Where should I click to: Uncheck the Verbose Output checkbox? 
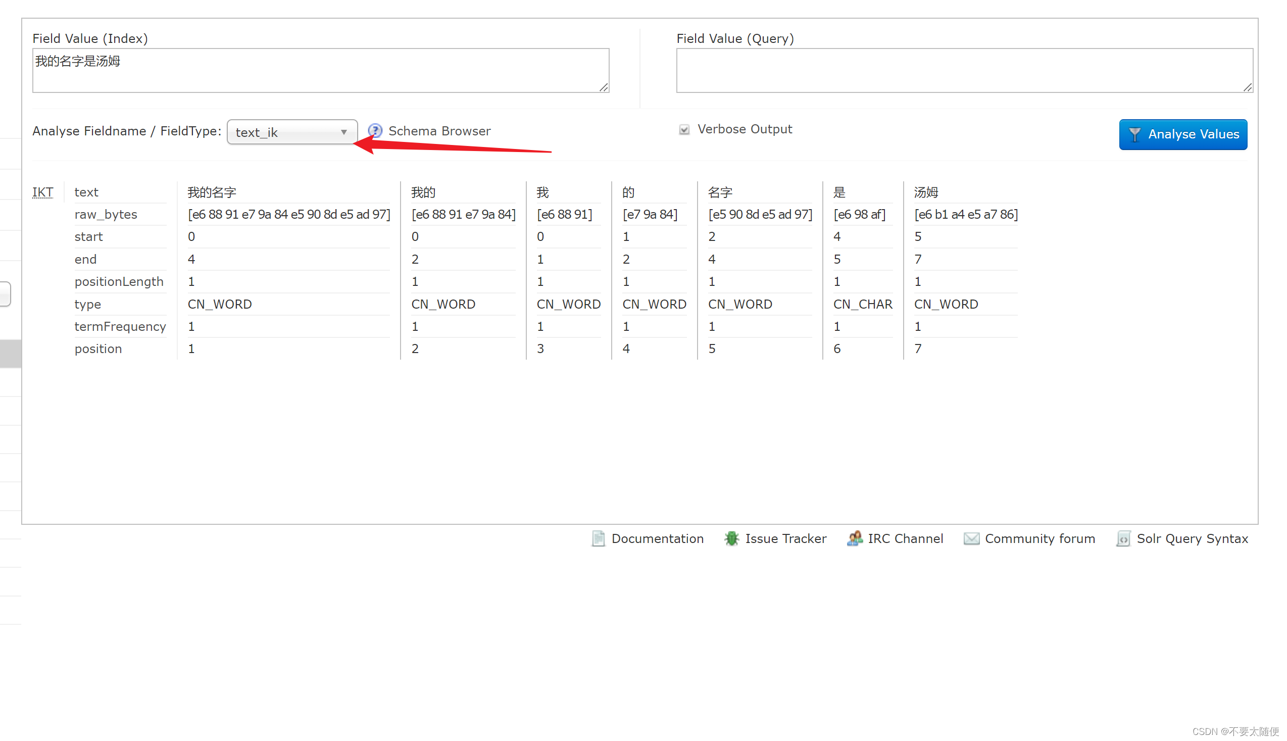[x=684, y=129]
